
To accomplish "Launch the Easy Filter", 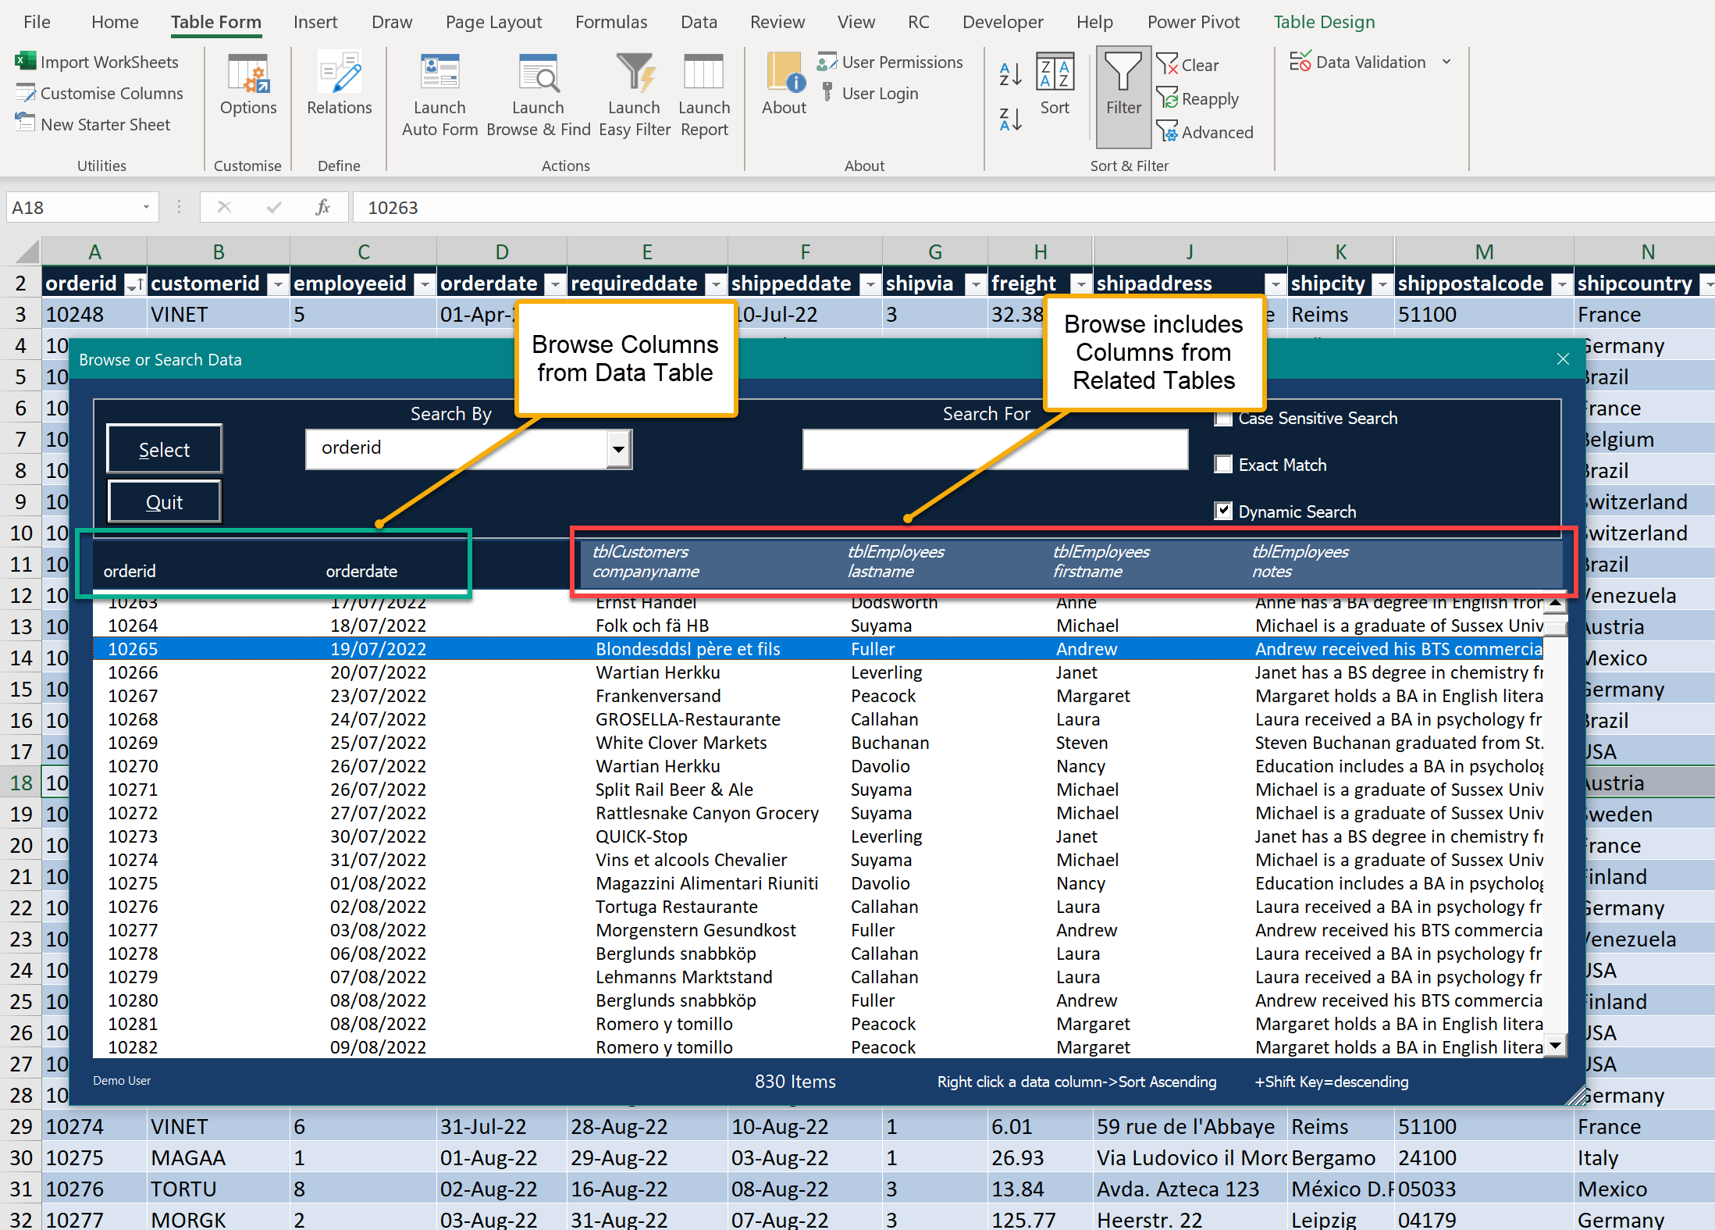I will point(634,95).
